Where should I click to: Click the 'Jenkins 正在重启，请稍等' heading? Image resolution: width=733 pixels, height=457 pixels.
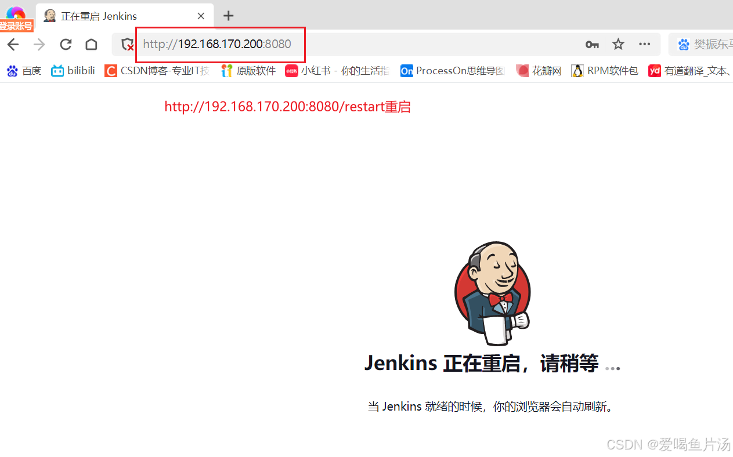pyautogui.click(x=492, y=364)
